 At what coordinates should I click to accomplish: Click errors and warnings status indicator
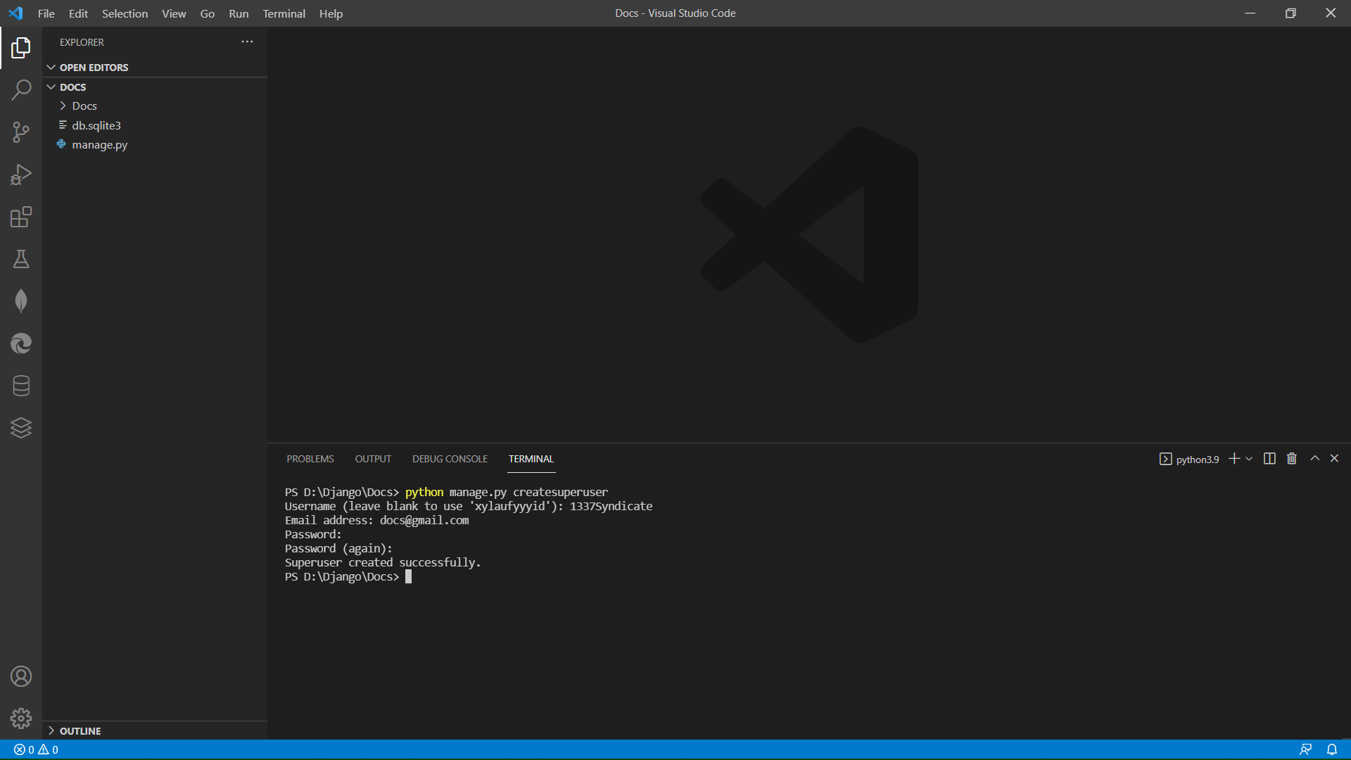click(37, 750)
